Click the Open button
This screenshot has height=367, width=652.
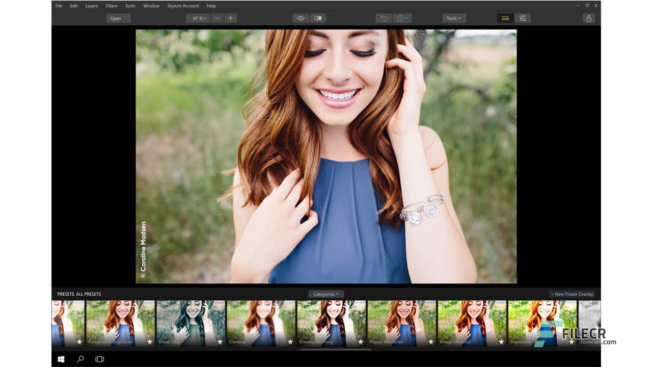118,18
